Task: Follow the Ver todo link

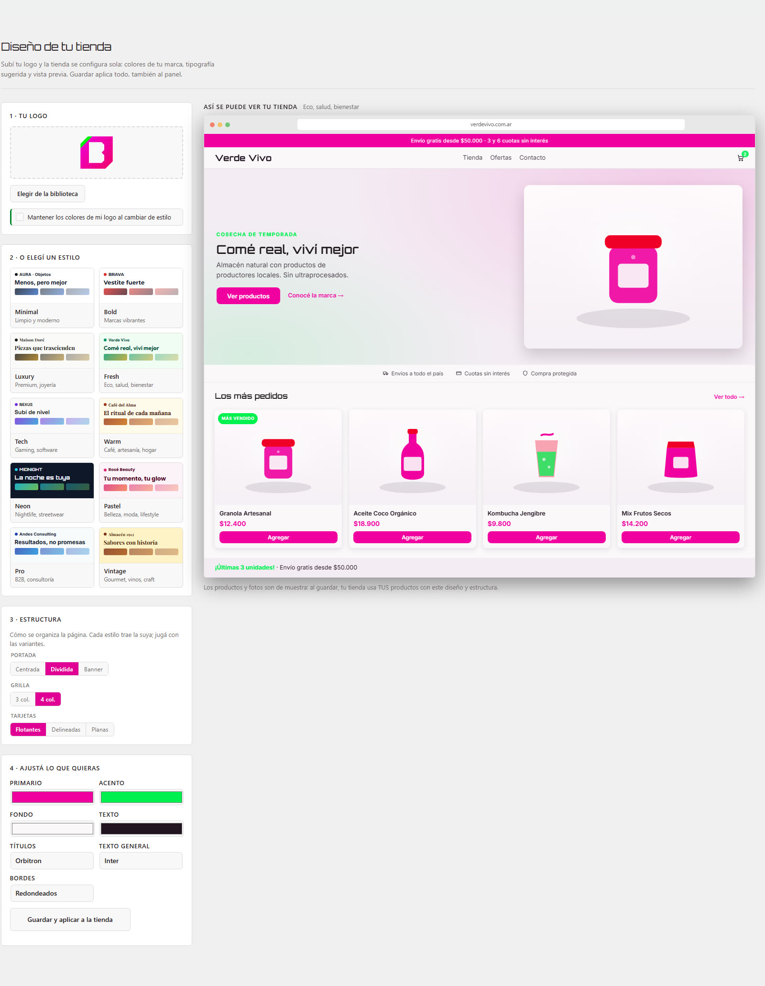Action: pos(729,397)
